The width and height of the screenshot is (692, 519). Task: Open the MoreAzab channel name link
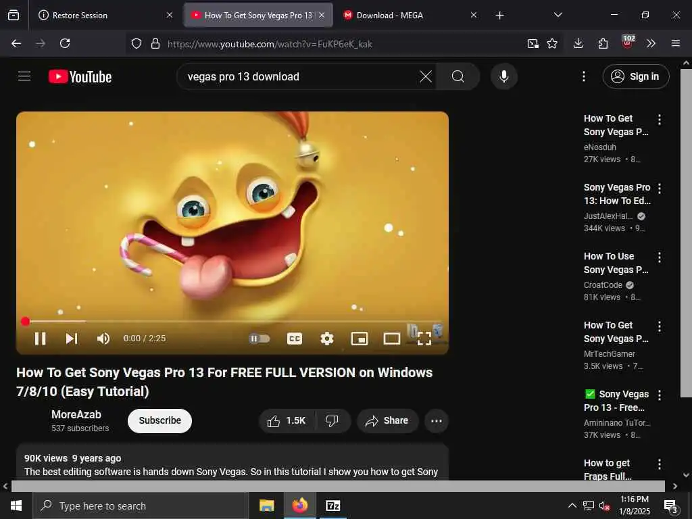coord(76,414)
